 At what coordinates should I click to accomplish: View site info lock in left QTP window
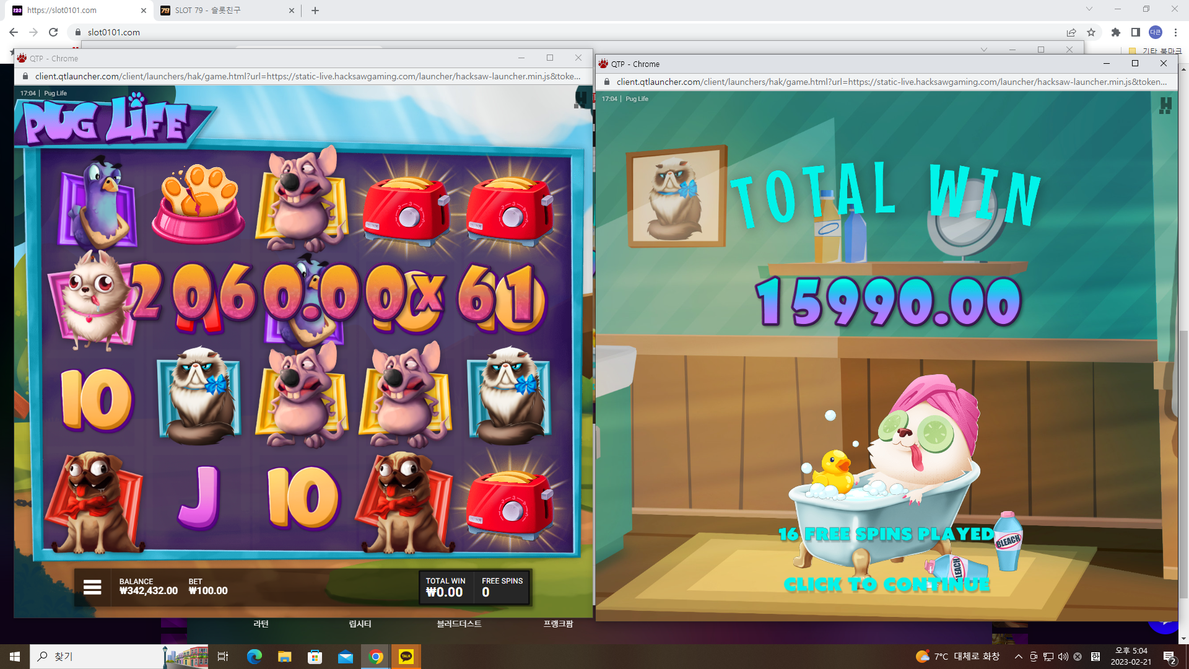[25, 76]
